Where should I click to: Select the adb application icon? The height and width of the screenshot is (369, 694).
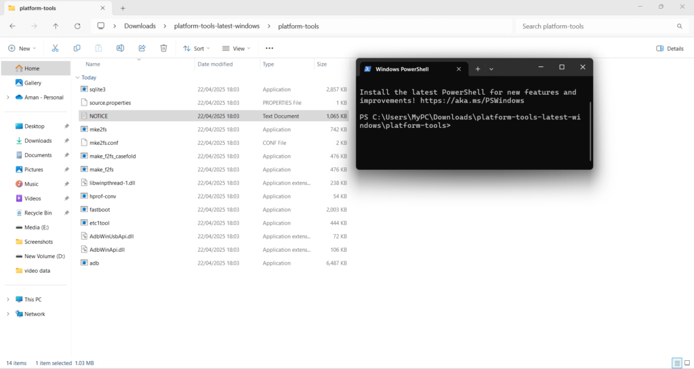click(x=84, y=263)
